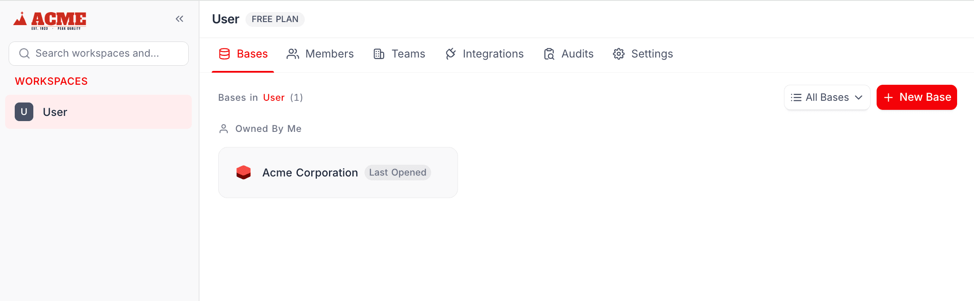The width and height of the screenshot is (974, 301).
Task: Open the Acme Corporation base card
Action: (338, 172)
